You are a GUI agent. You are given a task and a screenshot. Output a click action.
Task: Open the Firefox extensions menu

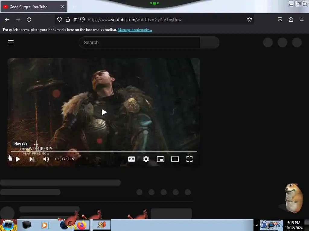[x=291, y=19]
